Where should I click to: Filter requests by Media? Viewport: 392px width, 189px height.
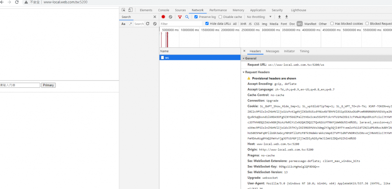click(x=274, y=24)
